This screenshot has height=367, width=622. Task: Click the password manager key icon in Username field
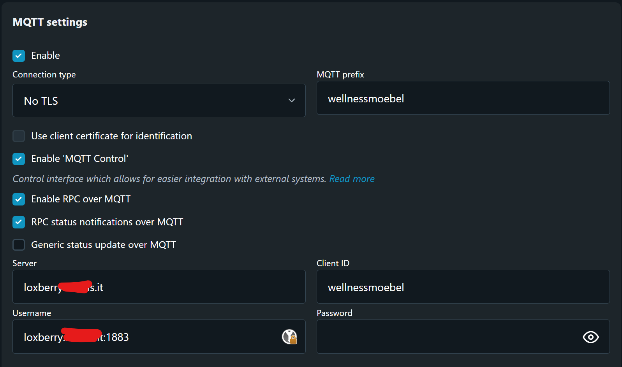[x=289, y=337]
